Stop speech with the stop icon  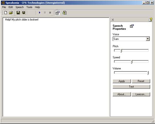click(x=50, y=13)
